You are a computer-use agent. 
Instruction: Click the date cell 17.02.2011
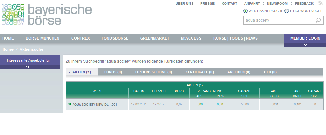139,104
